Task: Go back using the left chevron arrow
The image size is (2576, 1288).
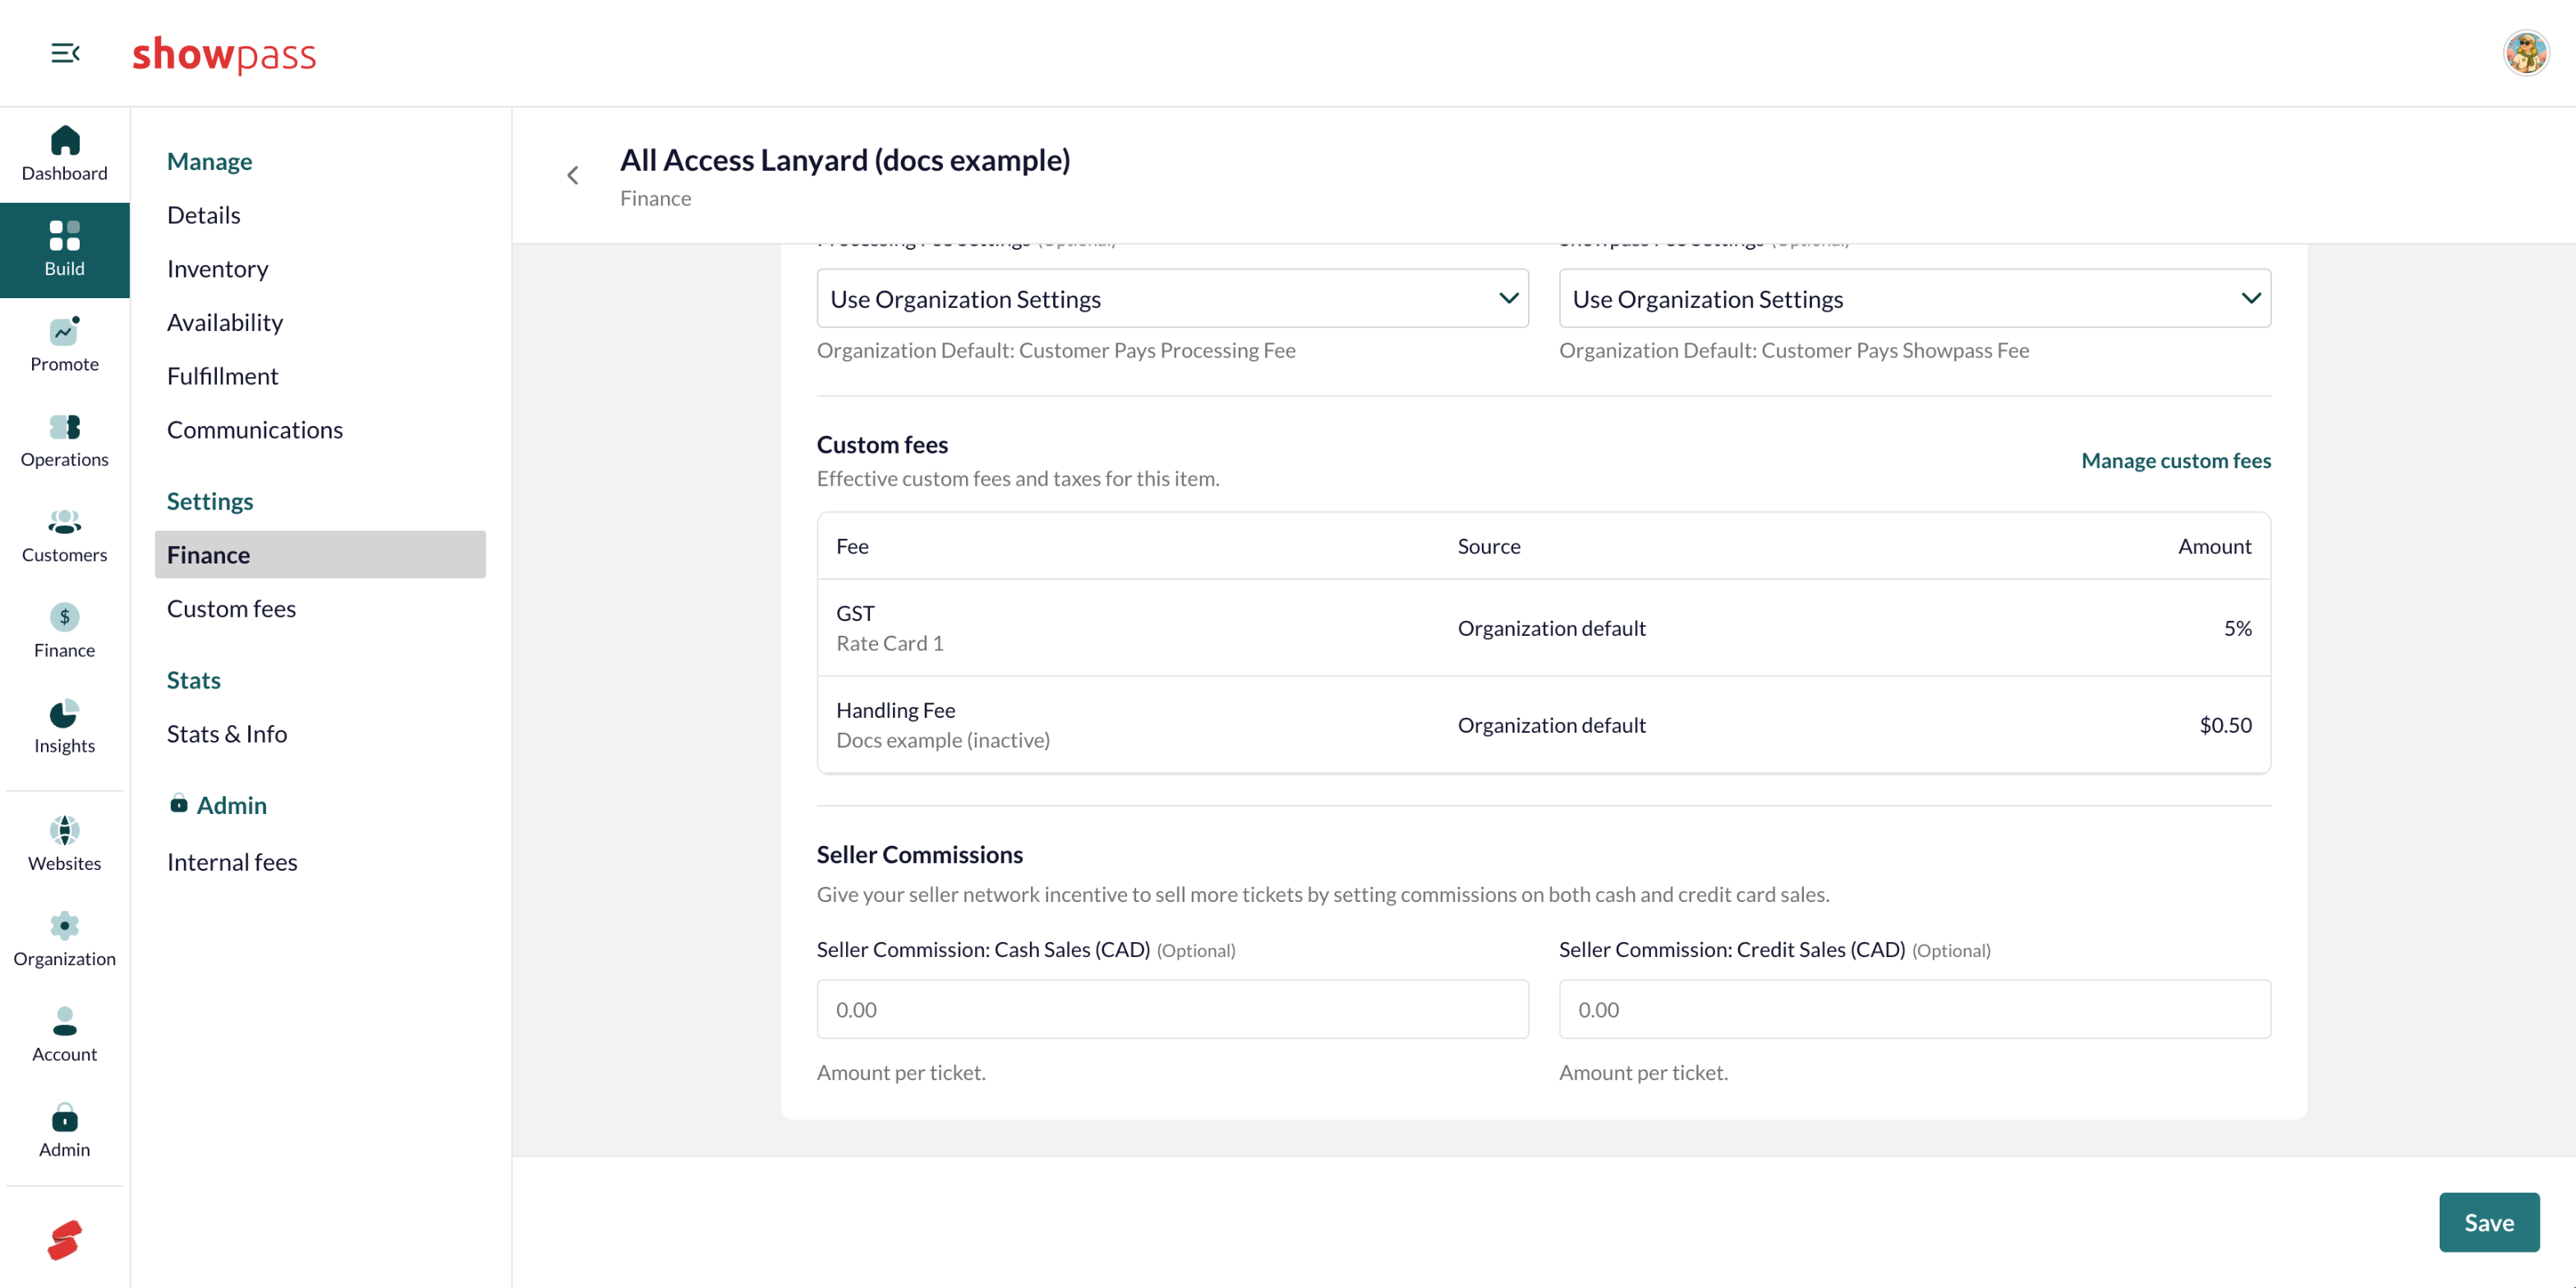Action: (573, 176)
